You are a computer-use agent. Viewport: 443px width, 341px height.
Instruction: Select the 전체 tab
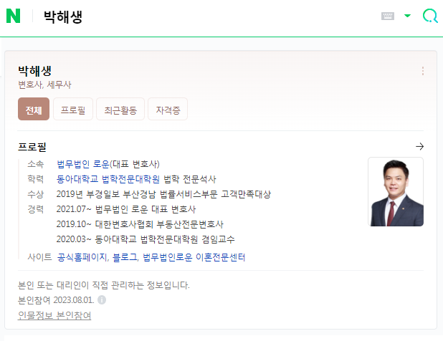tap(34, 109)
